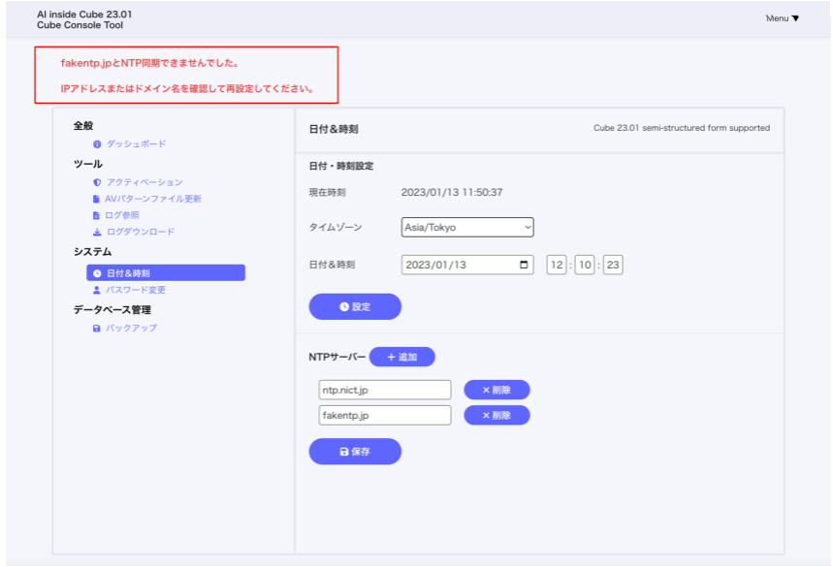Click the fakentp.jp NTP server field
Viewport: 833px width, 567px height.
pos(385,415)
